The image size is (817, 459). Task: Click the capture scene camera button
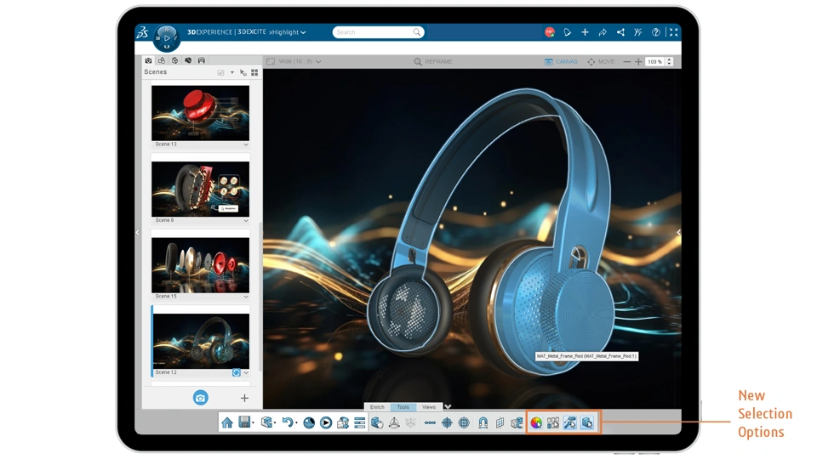click(x=200, y=398)
